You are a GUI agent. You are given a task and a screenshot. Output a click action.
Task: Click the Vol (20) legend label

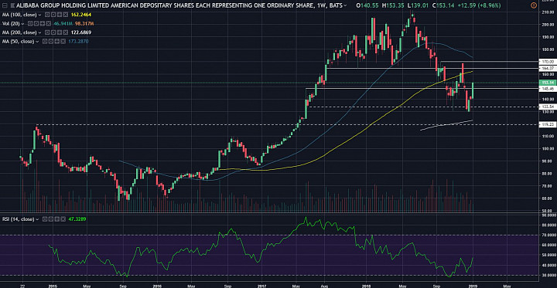tap(11, 23)
